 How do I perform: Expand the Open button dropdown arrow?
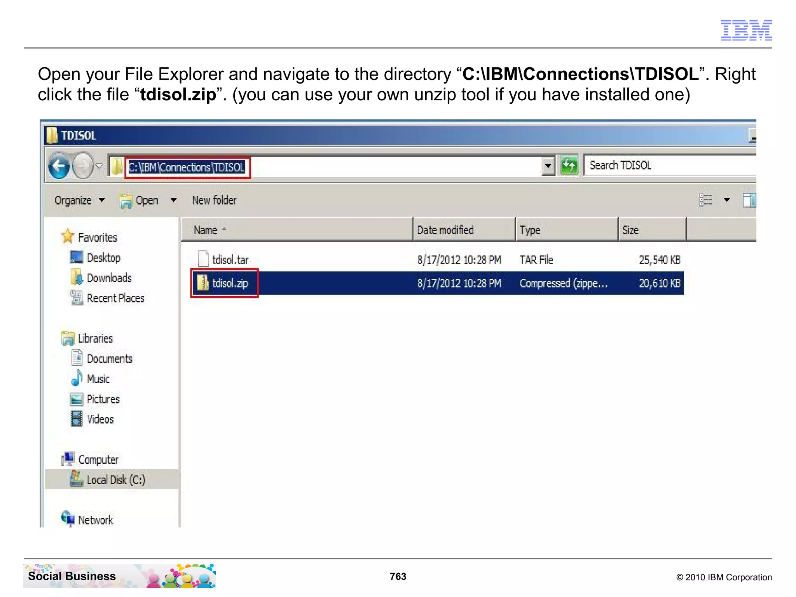pos(173,200)
